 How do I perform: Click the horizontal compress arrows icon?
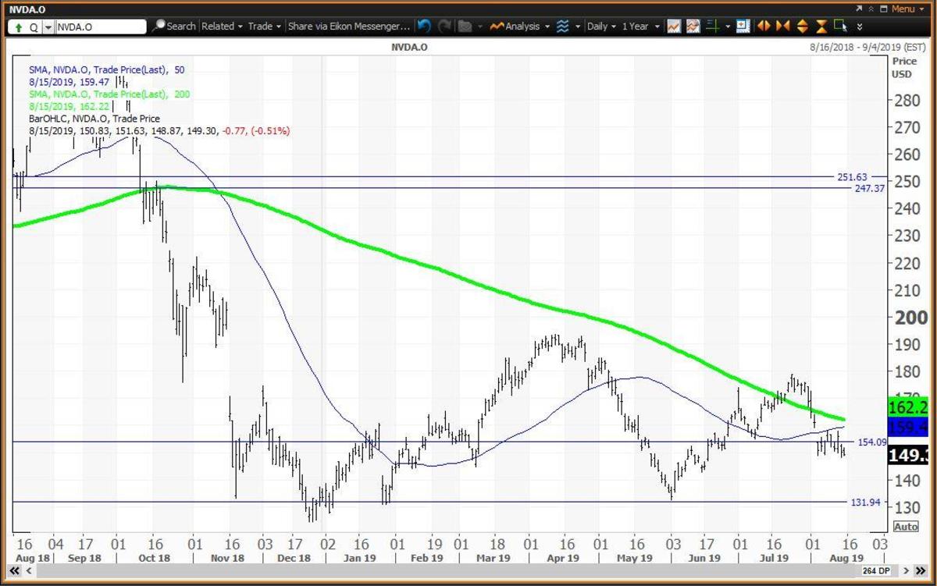(x=782, y=27)
